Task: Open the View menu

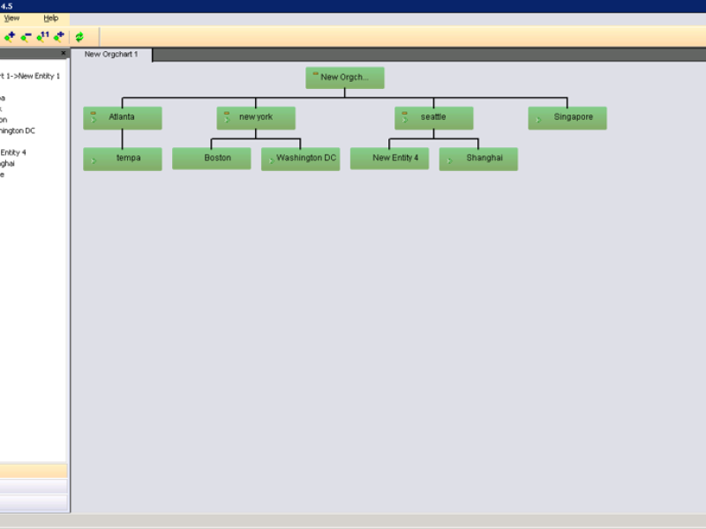Action: coord(11,19)
